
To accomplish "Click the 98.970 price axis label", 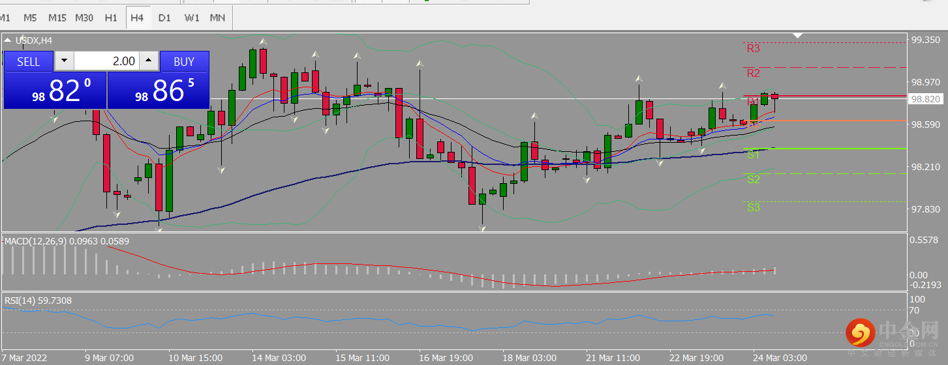I will point(926,82).
